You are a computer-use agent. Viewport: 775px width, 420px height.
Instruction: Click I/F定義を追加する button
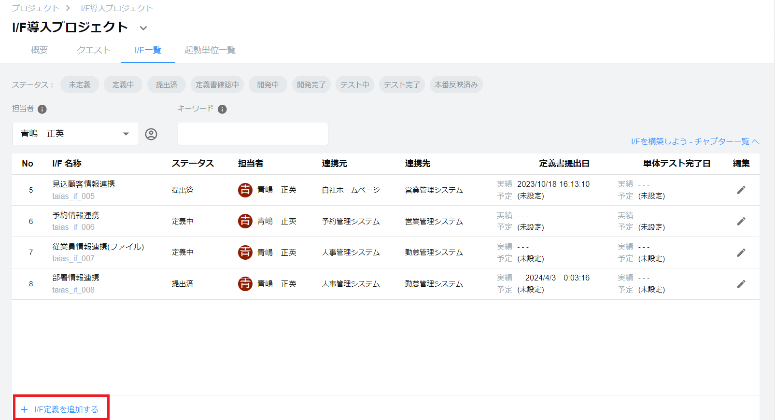pos(61,409)
